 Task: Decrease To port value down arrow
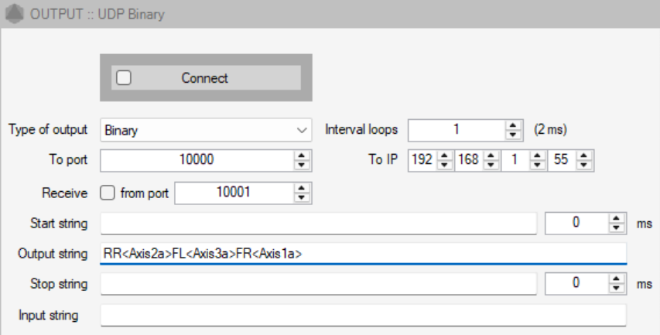click(302, 165)
